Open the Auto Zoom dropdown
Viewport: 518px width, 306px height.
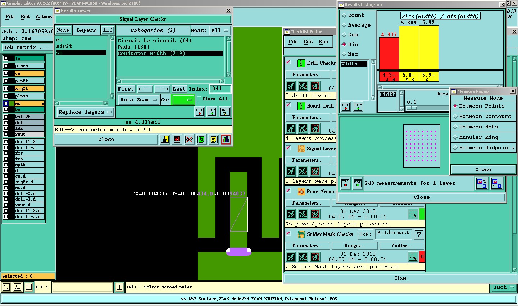click(x=138, y=100)
